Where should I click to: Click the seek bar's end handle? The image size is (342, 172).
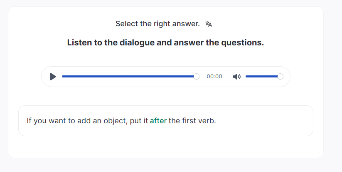(x=197, y=77)
